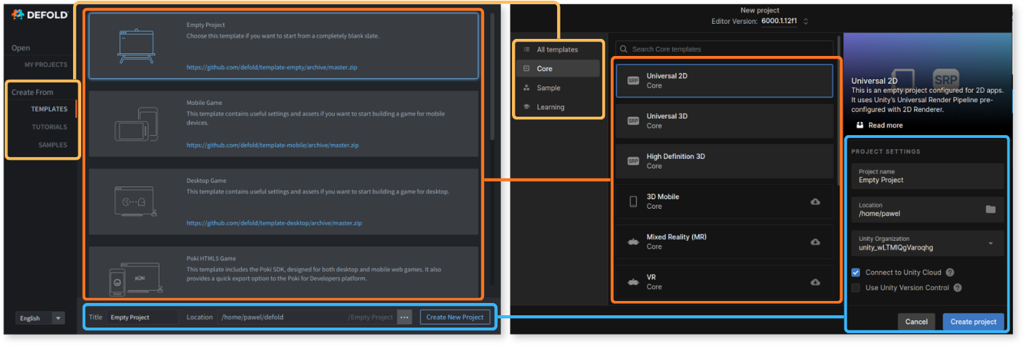1024x346 pixels.
Task: Expand the Unity Organization dropdown
Action: (x=991, y=243)
